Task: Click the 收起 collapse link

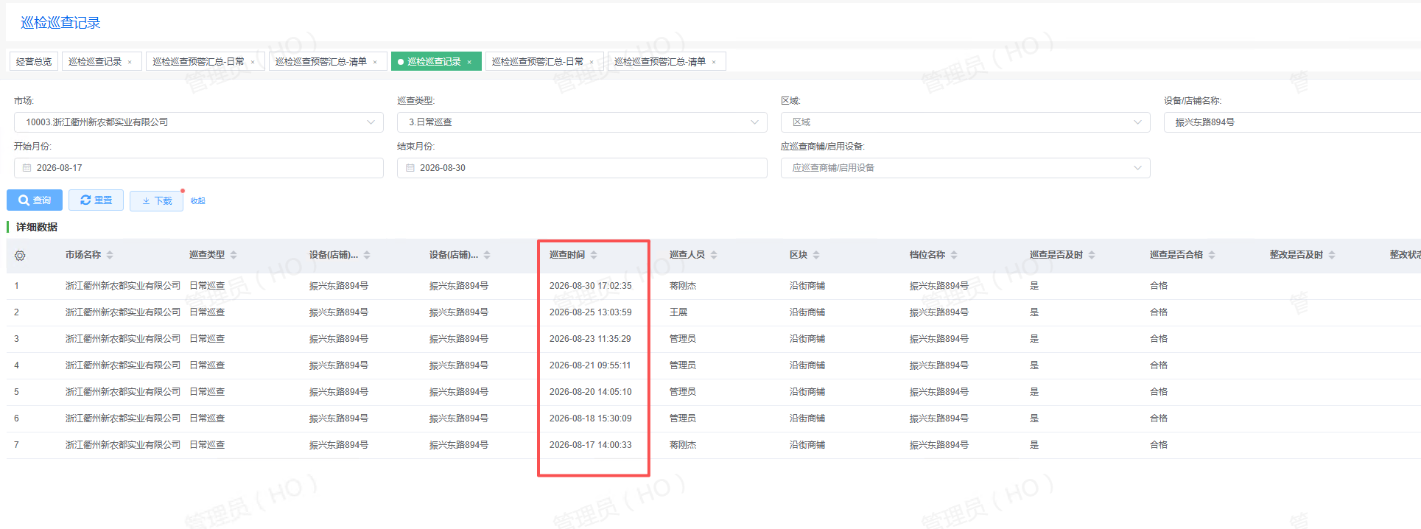Action: coord(197,201)
